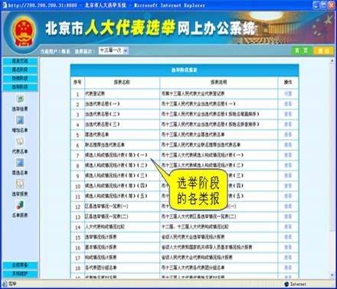Select the 协商阶段 sidebar menu tab
Image resolution: width=337 pixels, height=289 pixels.
pyautogui.click(x=20, y=79)
